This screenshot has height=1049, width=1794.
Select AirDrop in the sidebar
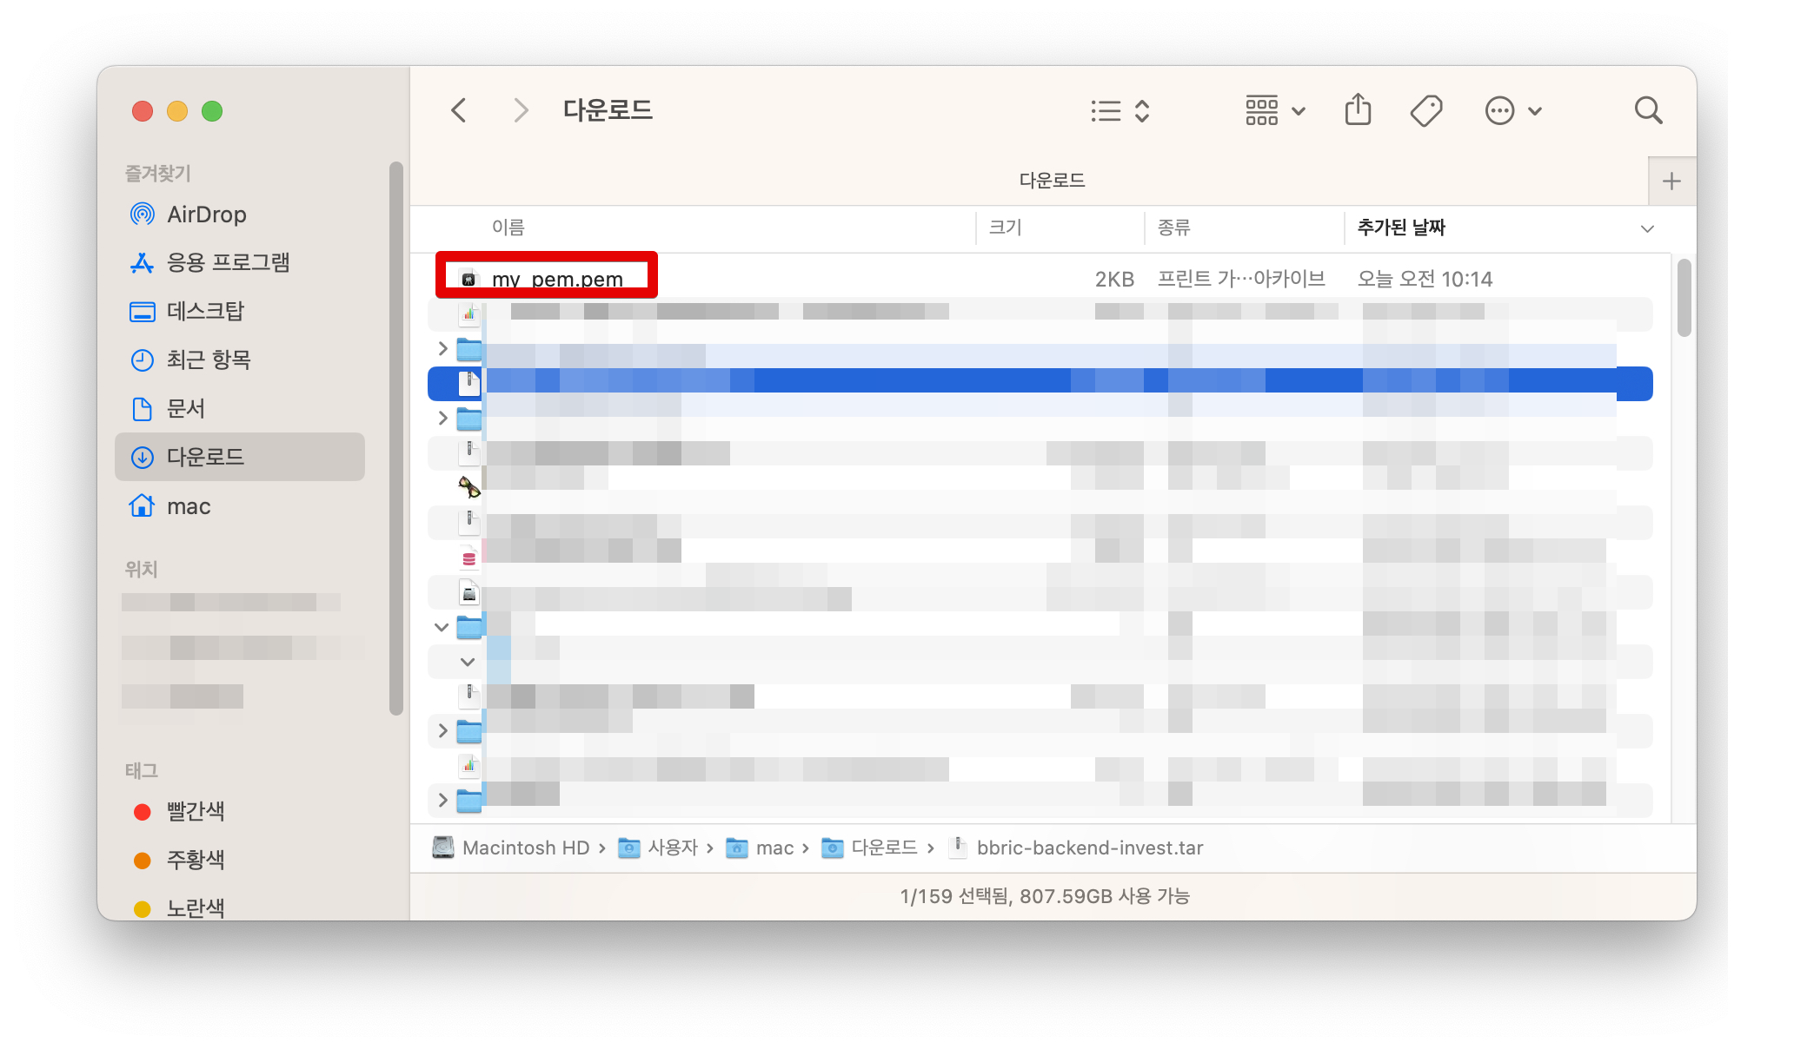tap(206, 214)
